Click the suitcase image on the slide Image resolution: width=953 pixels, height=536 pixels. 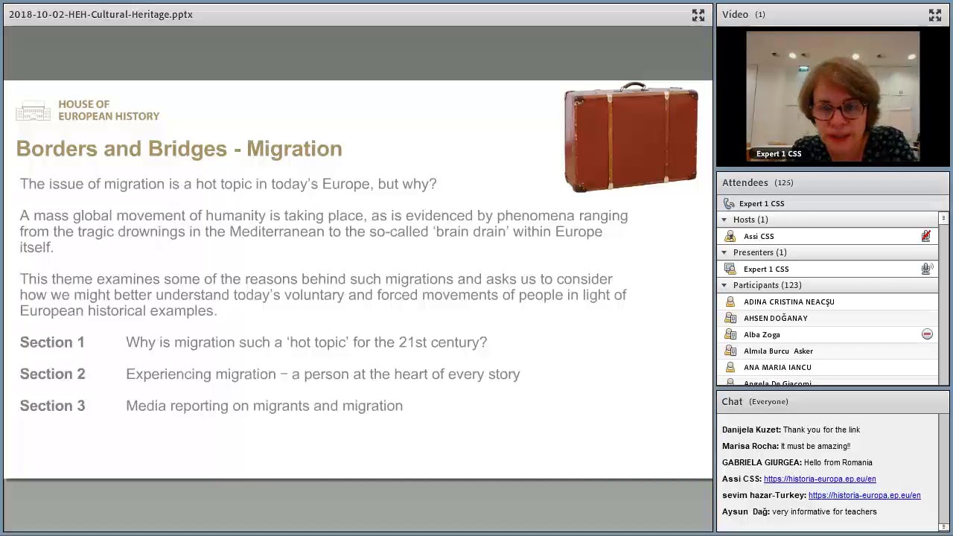(631, 137)
